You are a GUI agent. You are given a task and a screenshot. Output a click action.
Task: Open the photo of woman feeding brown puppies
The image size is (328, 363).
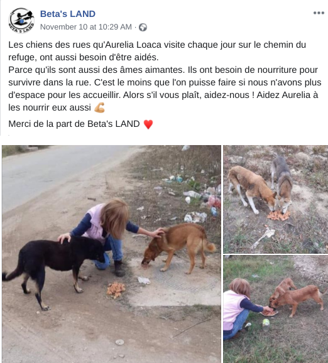click(276, 309)
